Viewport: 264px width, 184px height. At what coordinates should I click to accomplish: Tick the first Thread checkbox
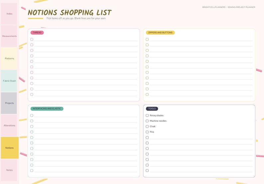32,39
